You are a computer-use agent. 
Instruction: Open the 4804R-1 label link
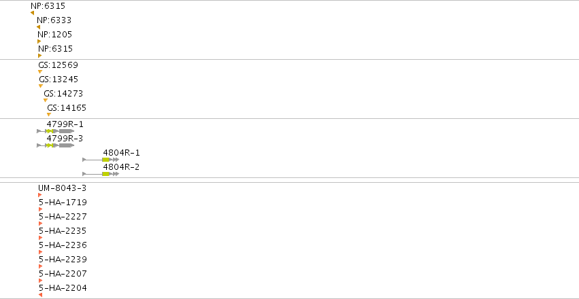click(x=122, y=153)
